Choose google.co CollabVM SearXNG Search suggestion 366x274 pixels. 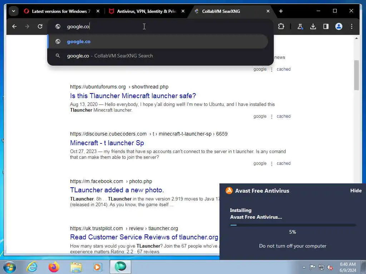tap(158, 56)
